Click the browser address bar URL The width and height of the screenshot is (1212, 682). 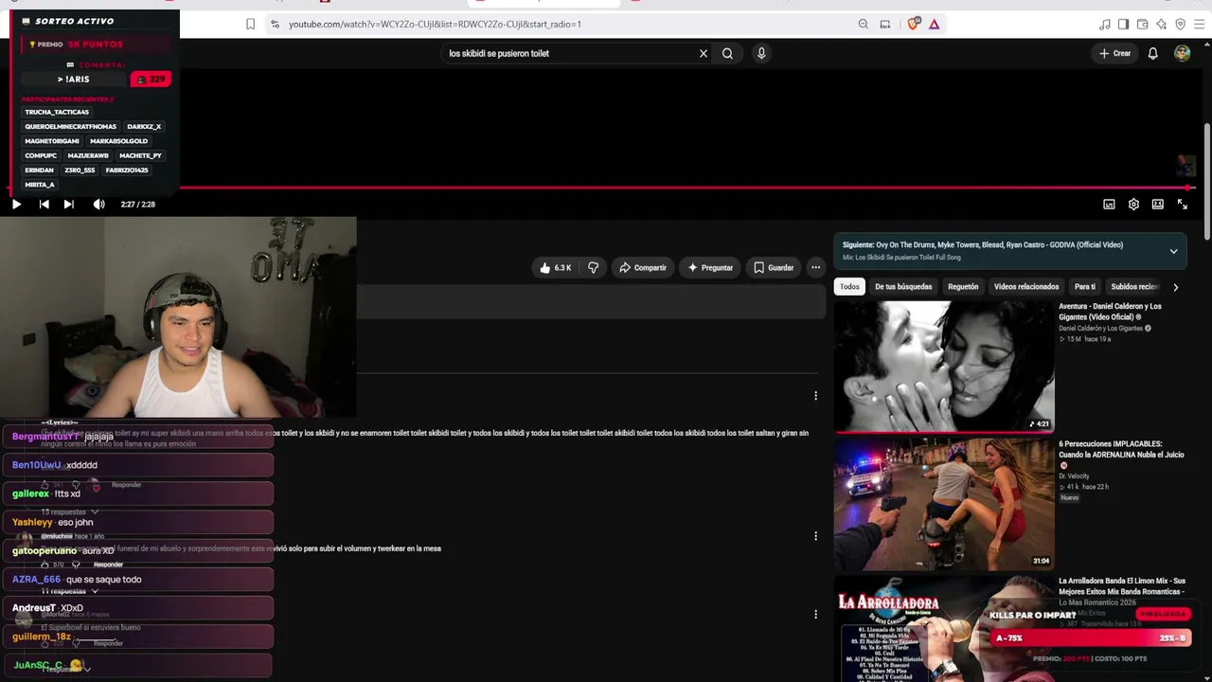coord(435,24)
